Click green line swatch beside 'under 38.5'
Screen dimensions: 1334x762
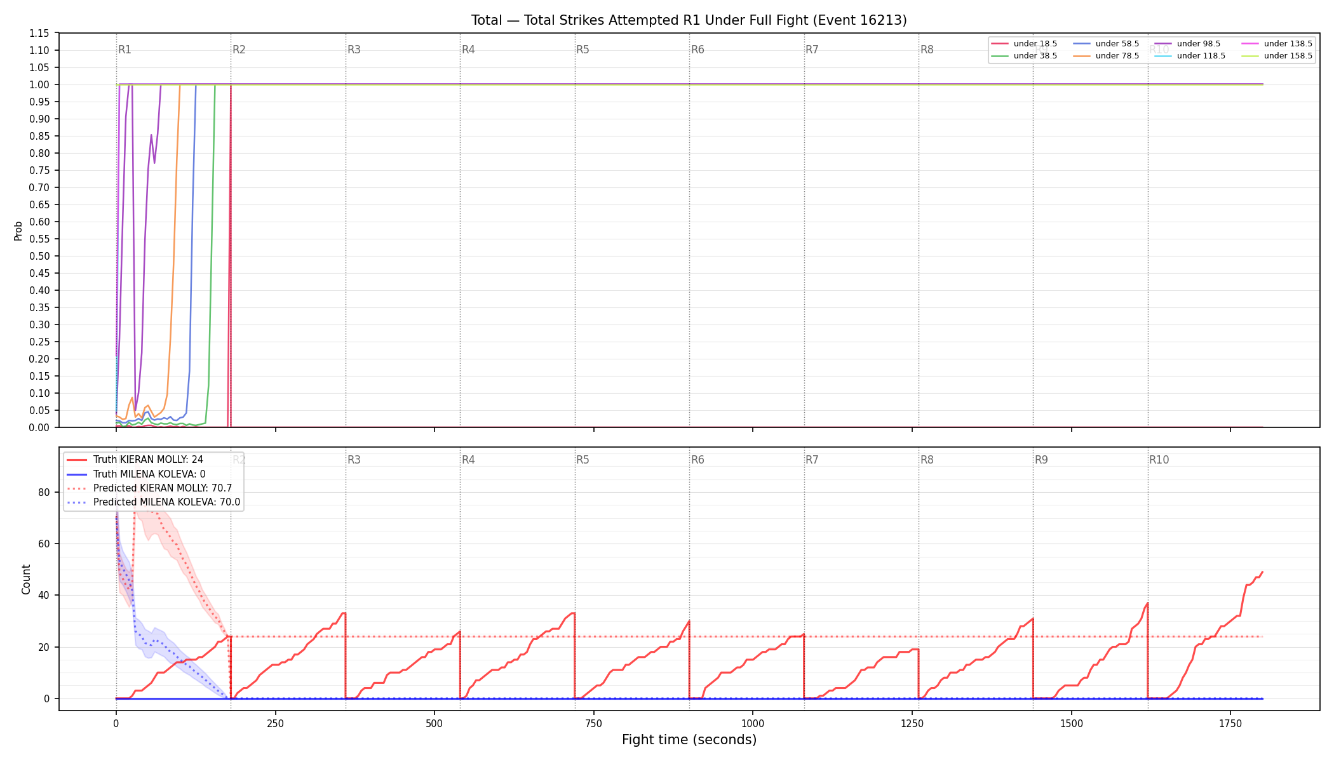click(x=1000, y=56)
